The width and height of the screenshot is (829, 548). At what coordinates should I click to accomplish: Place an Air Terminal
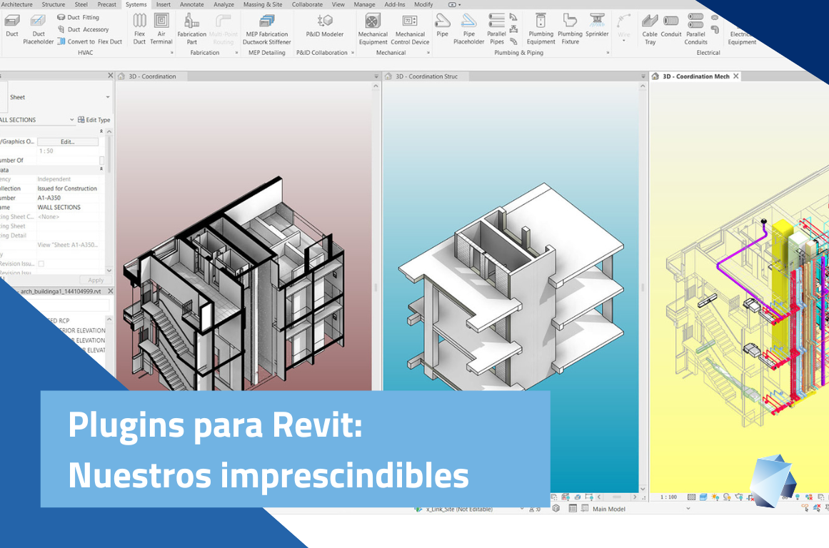(161, 29)
